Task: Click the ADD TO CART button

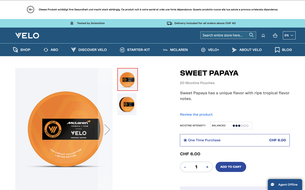Action: (231, 167)
